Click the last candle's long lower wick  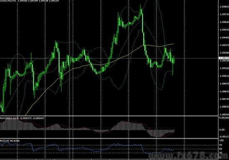pyautogui.click(x=173, y=70)
